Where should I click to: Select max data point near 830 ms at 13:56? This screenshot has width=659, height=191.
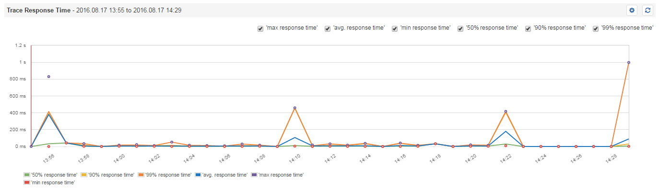(48, 77)
